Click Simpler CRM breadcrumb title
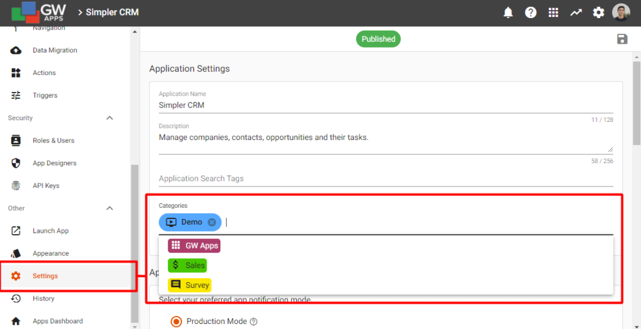This screenshot has height=329, width=641. [x=112, y=13]
